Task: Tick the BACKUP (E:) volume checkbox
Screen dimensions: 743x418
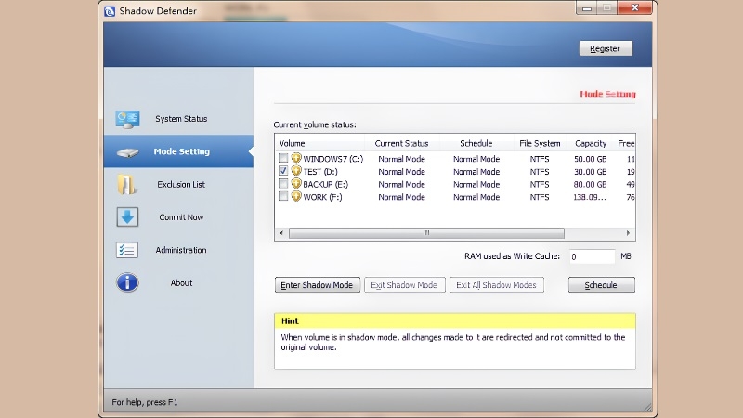Action: point(283,183)
